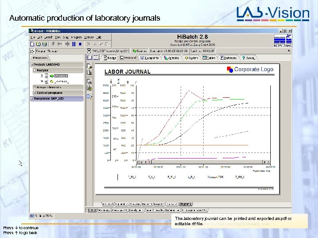Click the Running status indicator
This screenshot has height=238, width=318.
tap(139, 51)
